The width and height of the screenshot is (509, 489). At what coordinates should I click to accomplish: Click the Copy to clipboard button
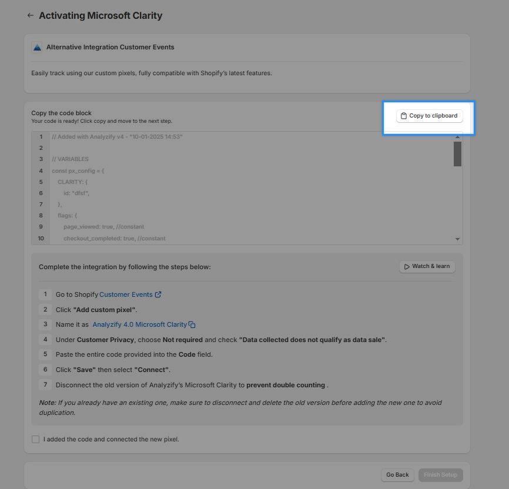pyautogui.click(x=429, y=116)
